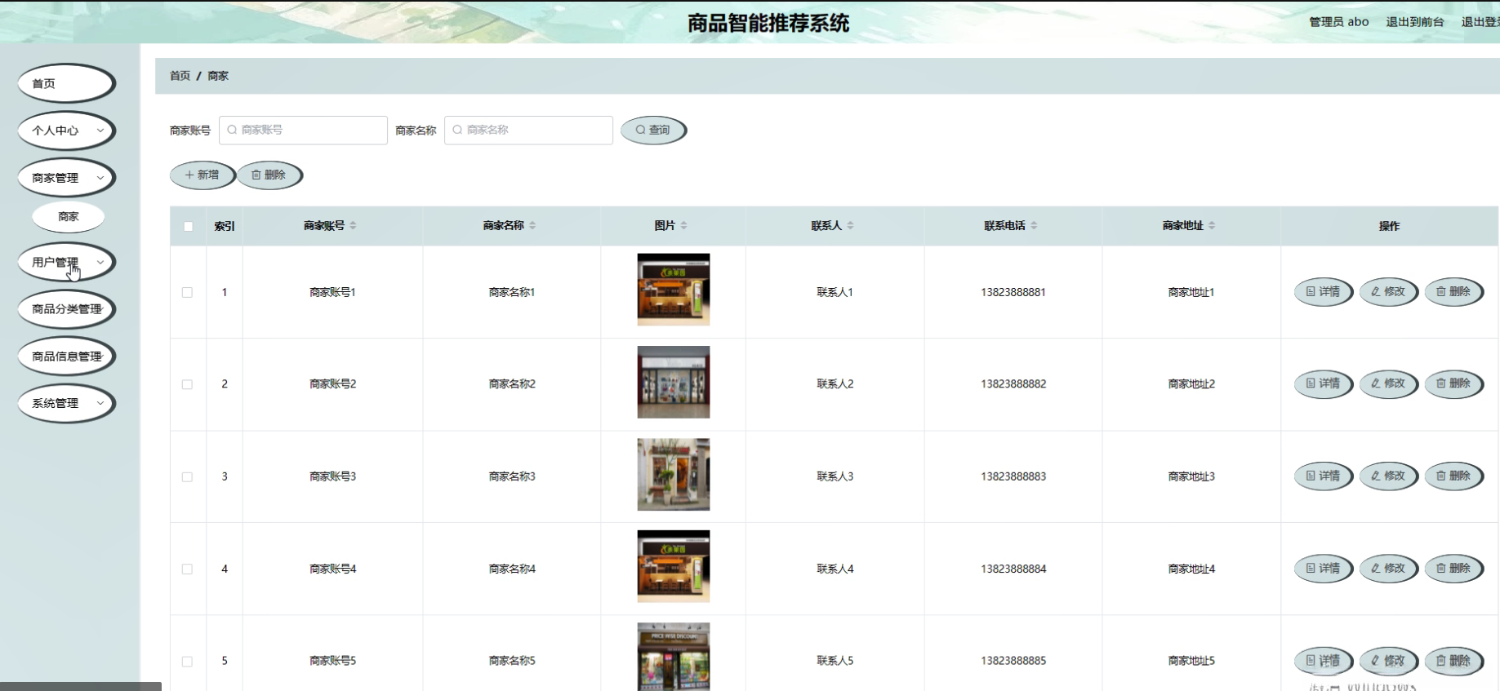Click the sort icon beside 商家账号 header
The width and height of the screenshot is (1500, 691).
353,226
